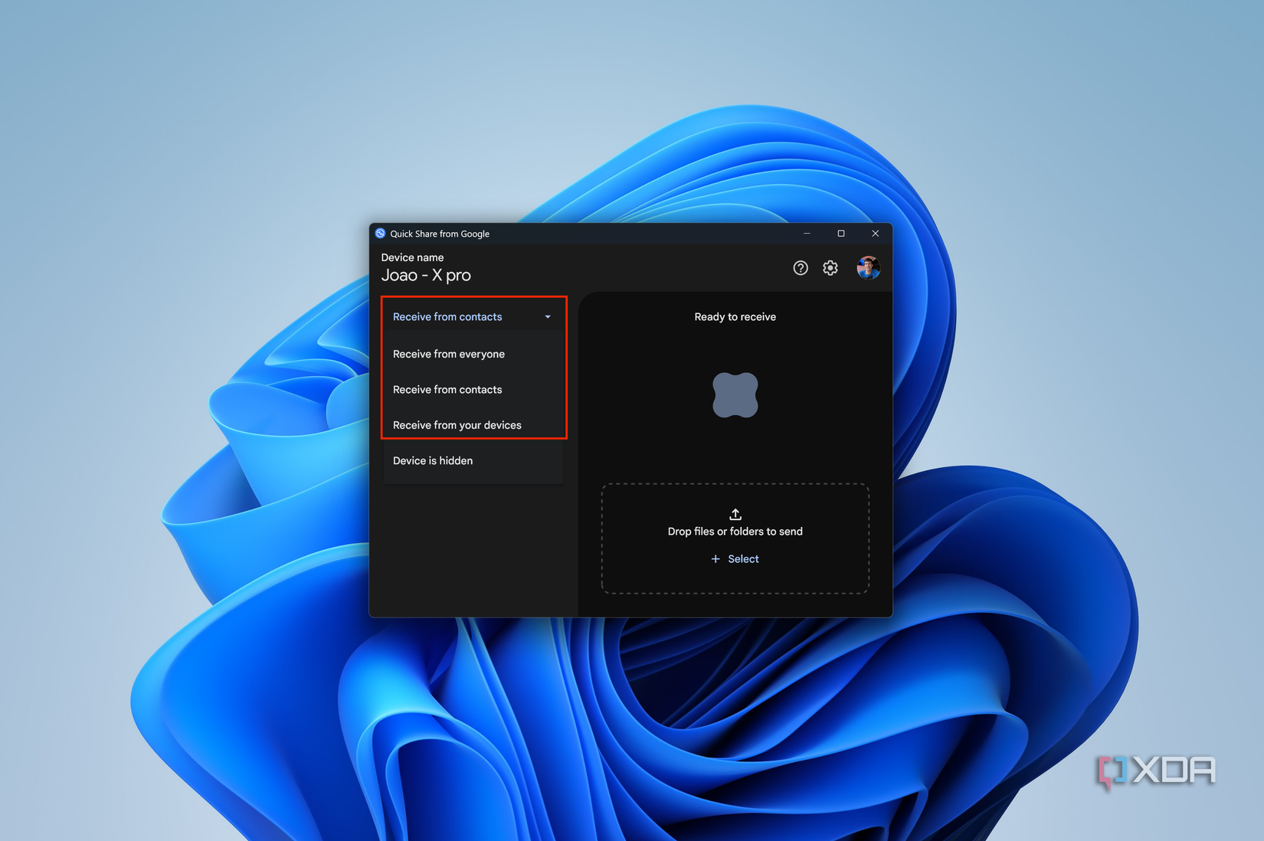Select the Receive from contacts option

[x=447, y=389]
